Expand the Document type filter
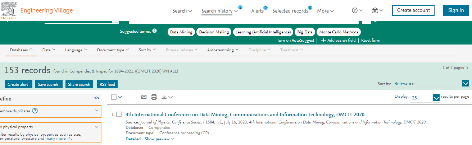The width and height of the screenshot is (472, 145). (x=113, y=50)
